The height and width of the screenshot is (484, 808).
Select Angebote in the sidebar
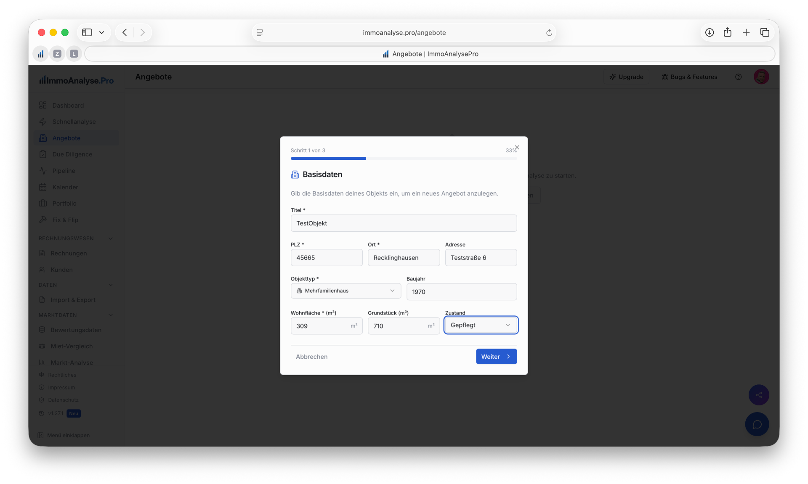coord(76,138)
